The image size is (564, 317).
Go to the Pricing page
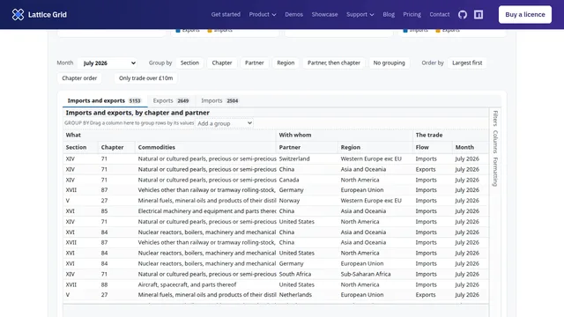pos(412,14)
